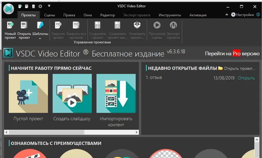Click the horizontal scrollbar thumb
Image resolution: width=262 pixels, height=158 pixels.
pos(46,132)
